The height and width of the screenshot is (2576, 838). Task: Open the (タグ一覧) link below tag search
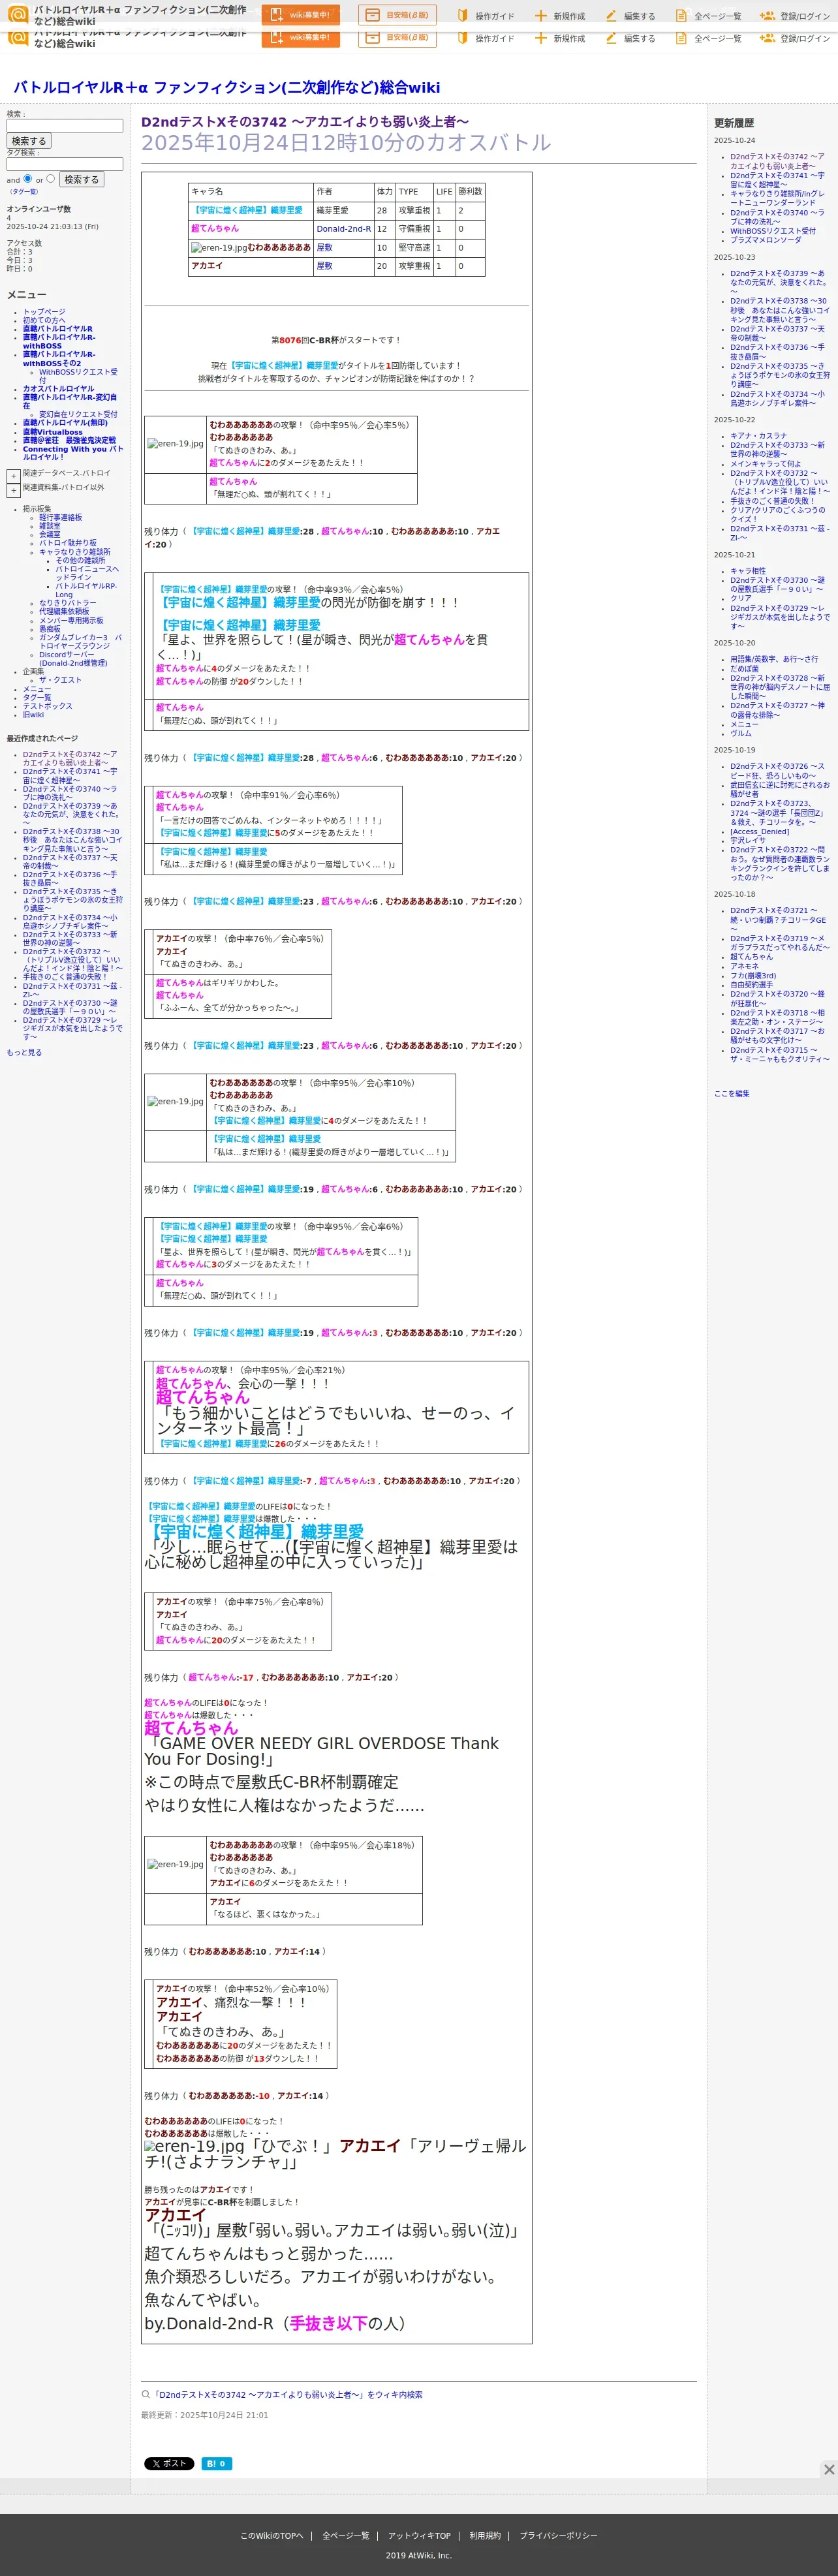click(24, 191)
